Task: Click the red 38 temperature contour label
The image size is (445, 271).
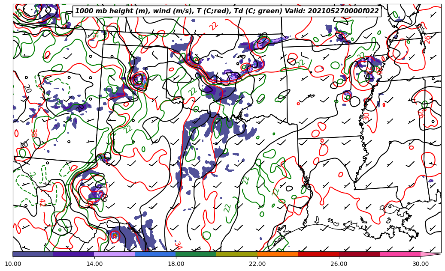Action: (35, 133)
